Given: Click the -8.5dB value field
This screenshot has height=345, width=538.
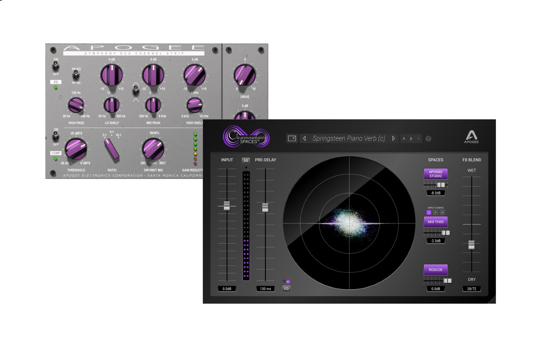Looking at the screenshot, I should click(x=435, y=193).
